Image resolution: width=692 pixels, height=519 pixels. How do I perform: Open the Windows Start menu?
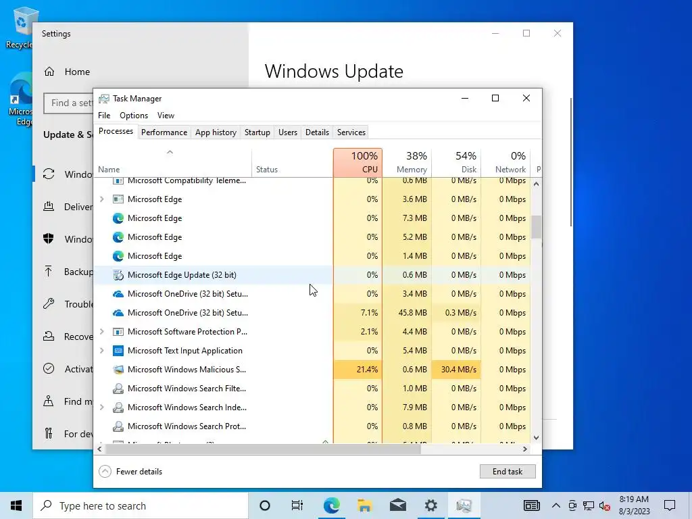click(x=16, y=505)
